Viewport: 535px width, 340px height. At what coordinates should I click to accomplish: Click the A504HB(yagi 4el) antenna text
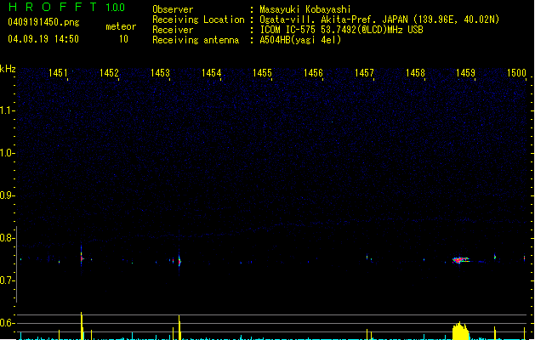(300, 40)
